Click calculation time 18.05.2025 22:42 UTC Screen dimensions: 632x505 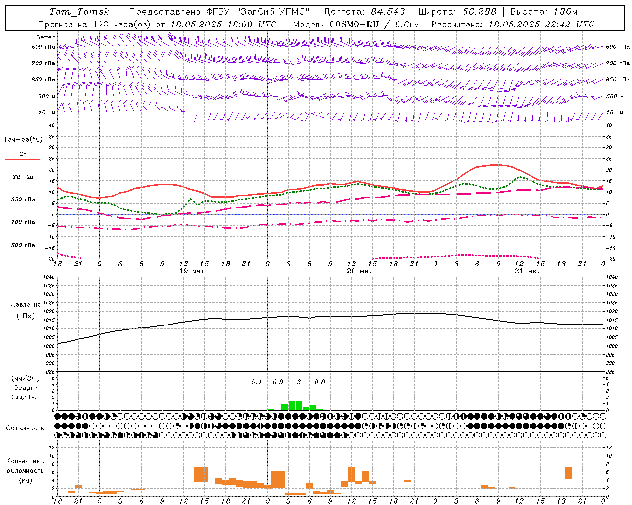click(x=541, y=24)
